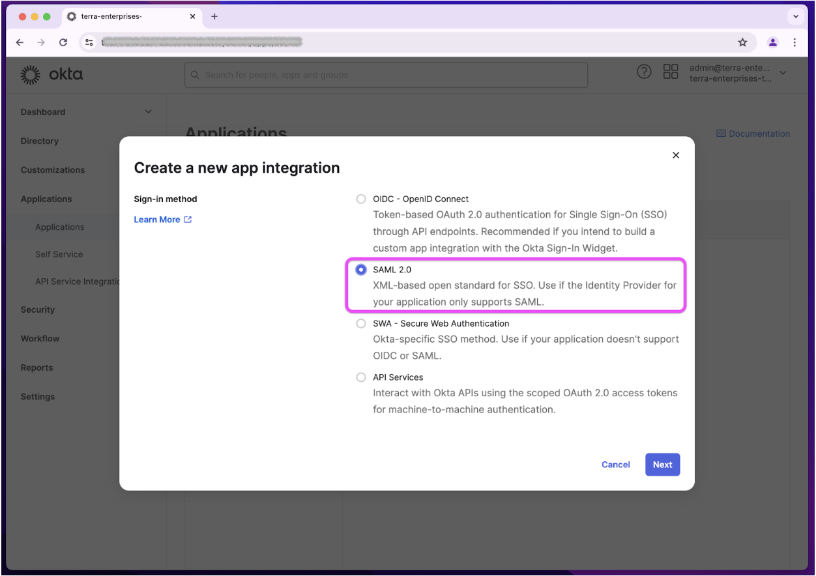Viewport: 816px width, 576px height.
Task: Open Security in the sidebar
Action: point(38,310)
